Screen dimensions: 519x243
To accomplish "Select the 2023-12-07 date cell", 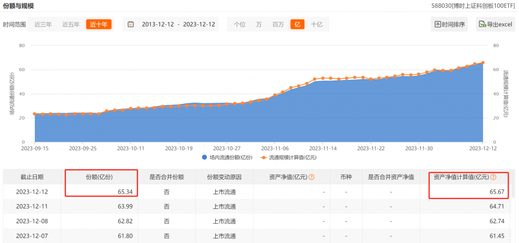I will click(32, 236).
